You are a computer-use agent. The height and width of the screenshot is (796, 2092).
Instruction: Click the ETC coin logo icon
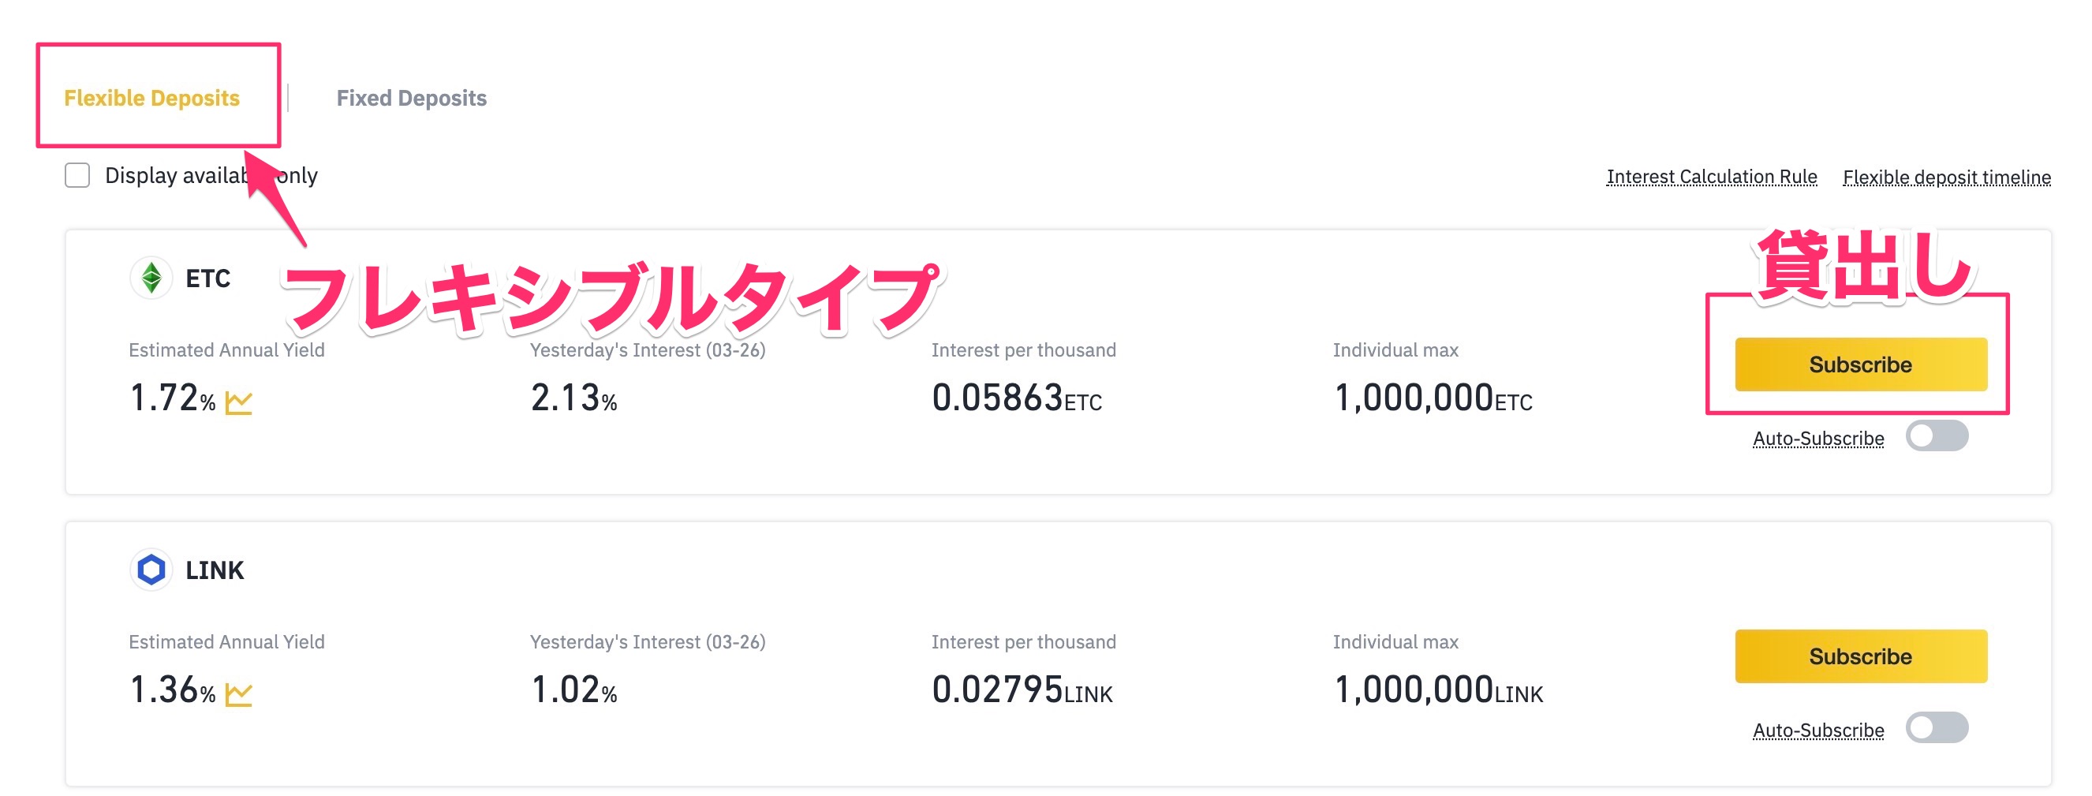151,278
